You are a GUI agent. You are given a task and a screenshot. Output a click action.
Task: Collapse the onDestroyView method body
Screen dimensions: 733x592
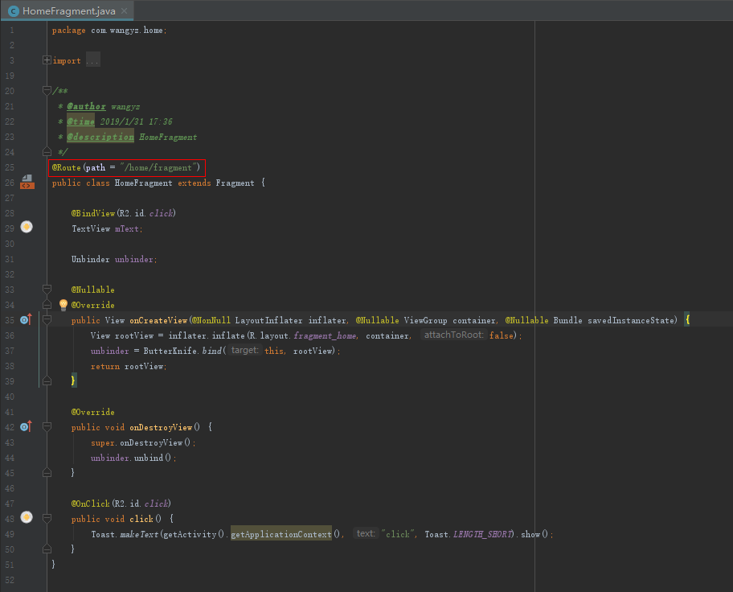pos(47,427)
